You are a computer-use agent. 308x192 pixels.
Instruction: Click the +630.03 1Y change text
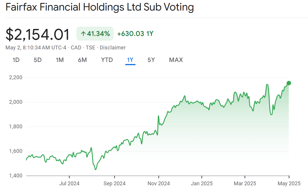coord(135,34)
